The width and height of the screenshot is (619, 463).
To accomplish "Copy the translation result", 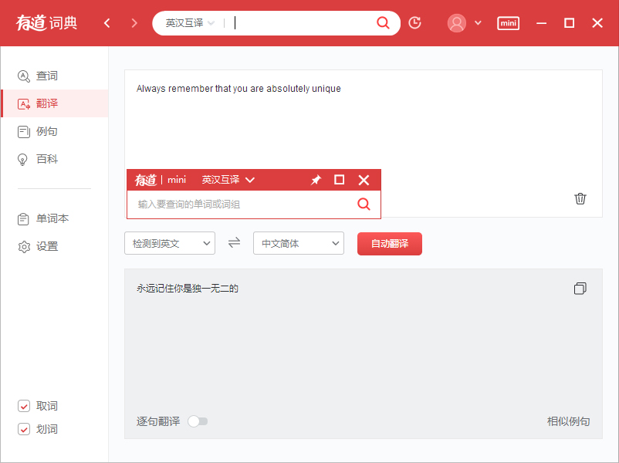I will (580, 289).
